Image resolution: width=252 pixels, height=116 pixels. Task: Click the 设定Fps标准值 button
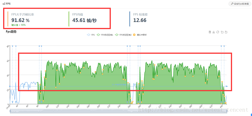pos(239,4)
